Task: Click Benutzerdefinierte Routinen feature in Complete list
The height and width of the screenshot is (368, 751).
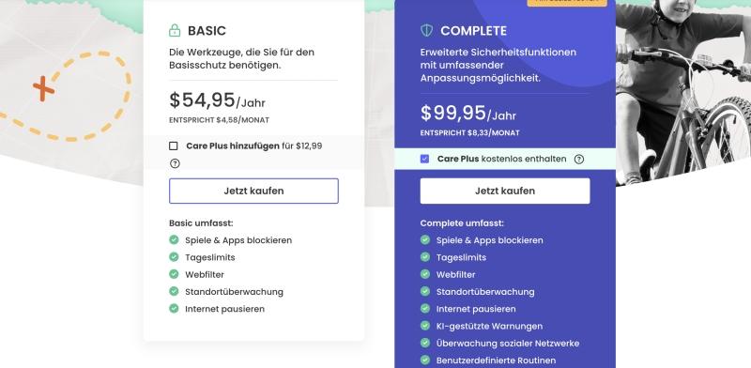Action: (496, 360)
